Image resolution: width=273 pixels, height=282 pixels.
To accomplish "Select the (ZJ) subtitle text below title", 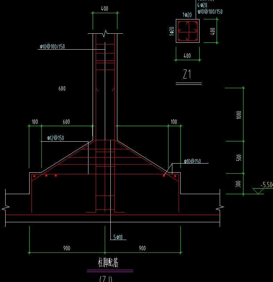I will pos(106,279).
